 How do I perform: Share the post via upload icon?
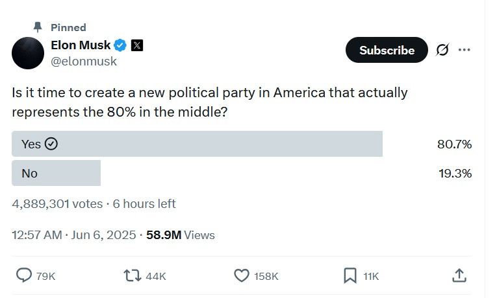tap(459, 275)
